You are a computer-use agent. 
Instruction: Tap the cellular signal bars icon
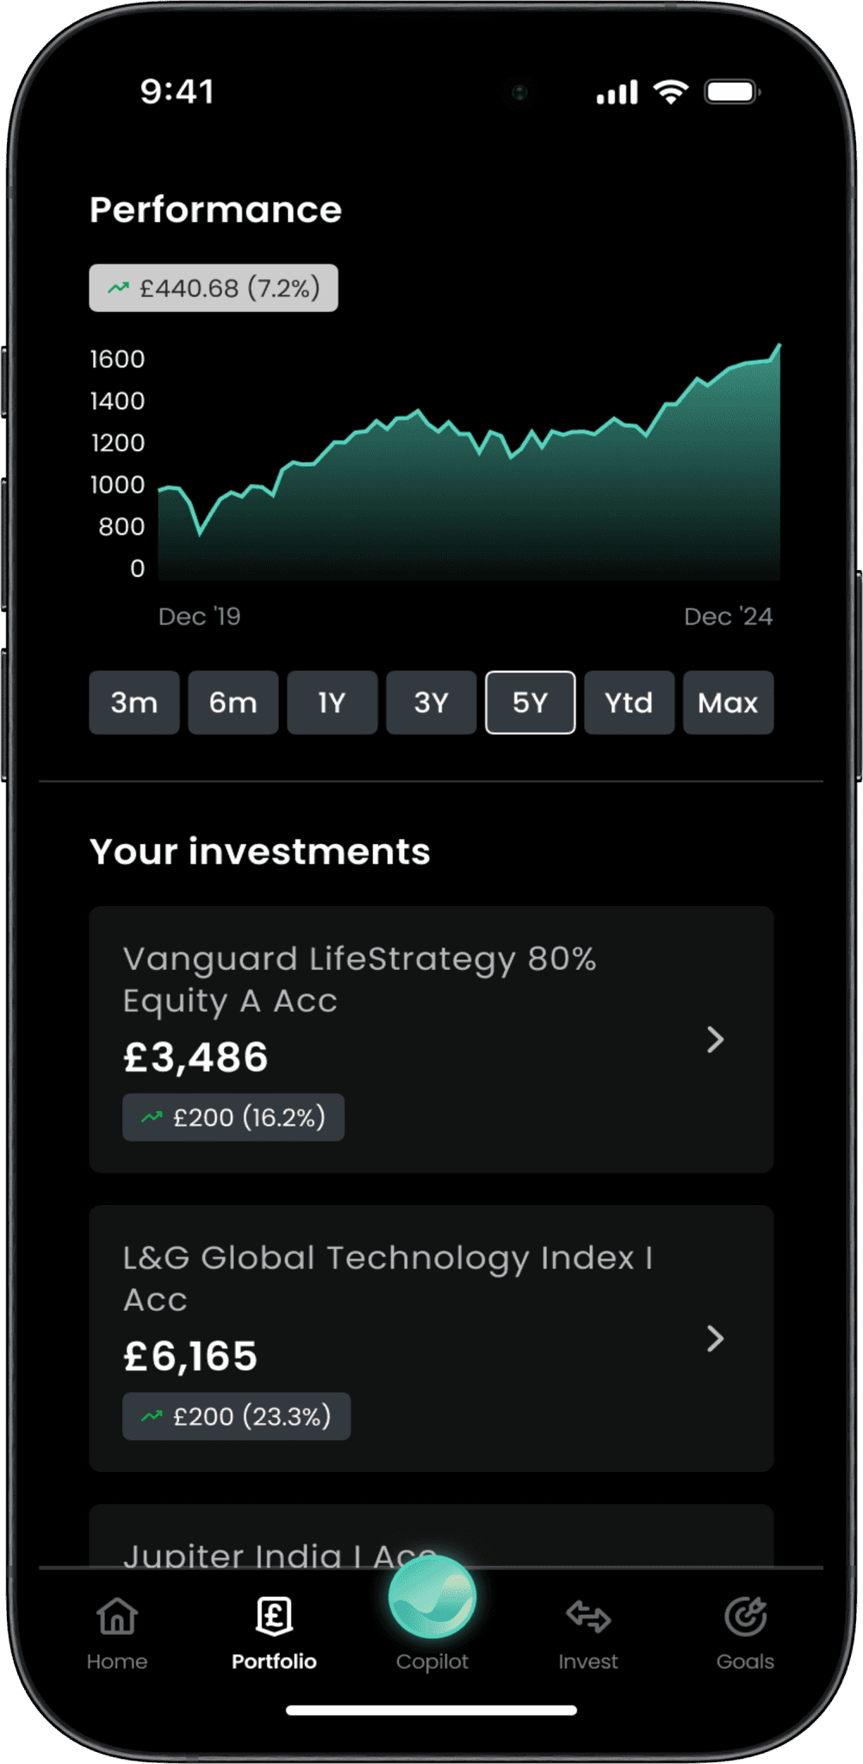coord(618,92)
